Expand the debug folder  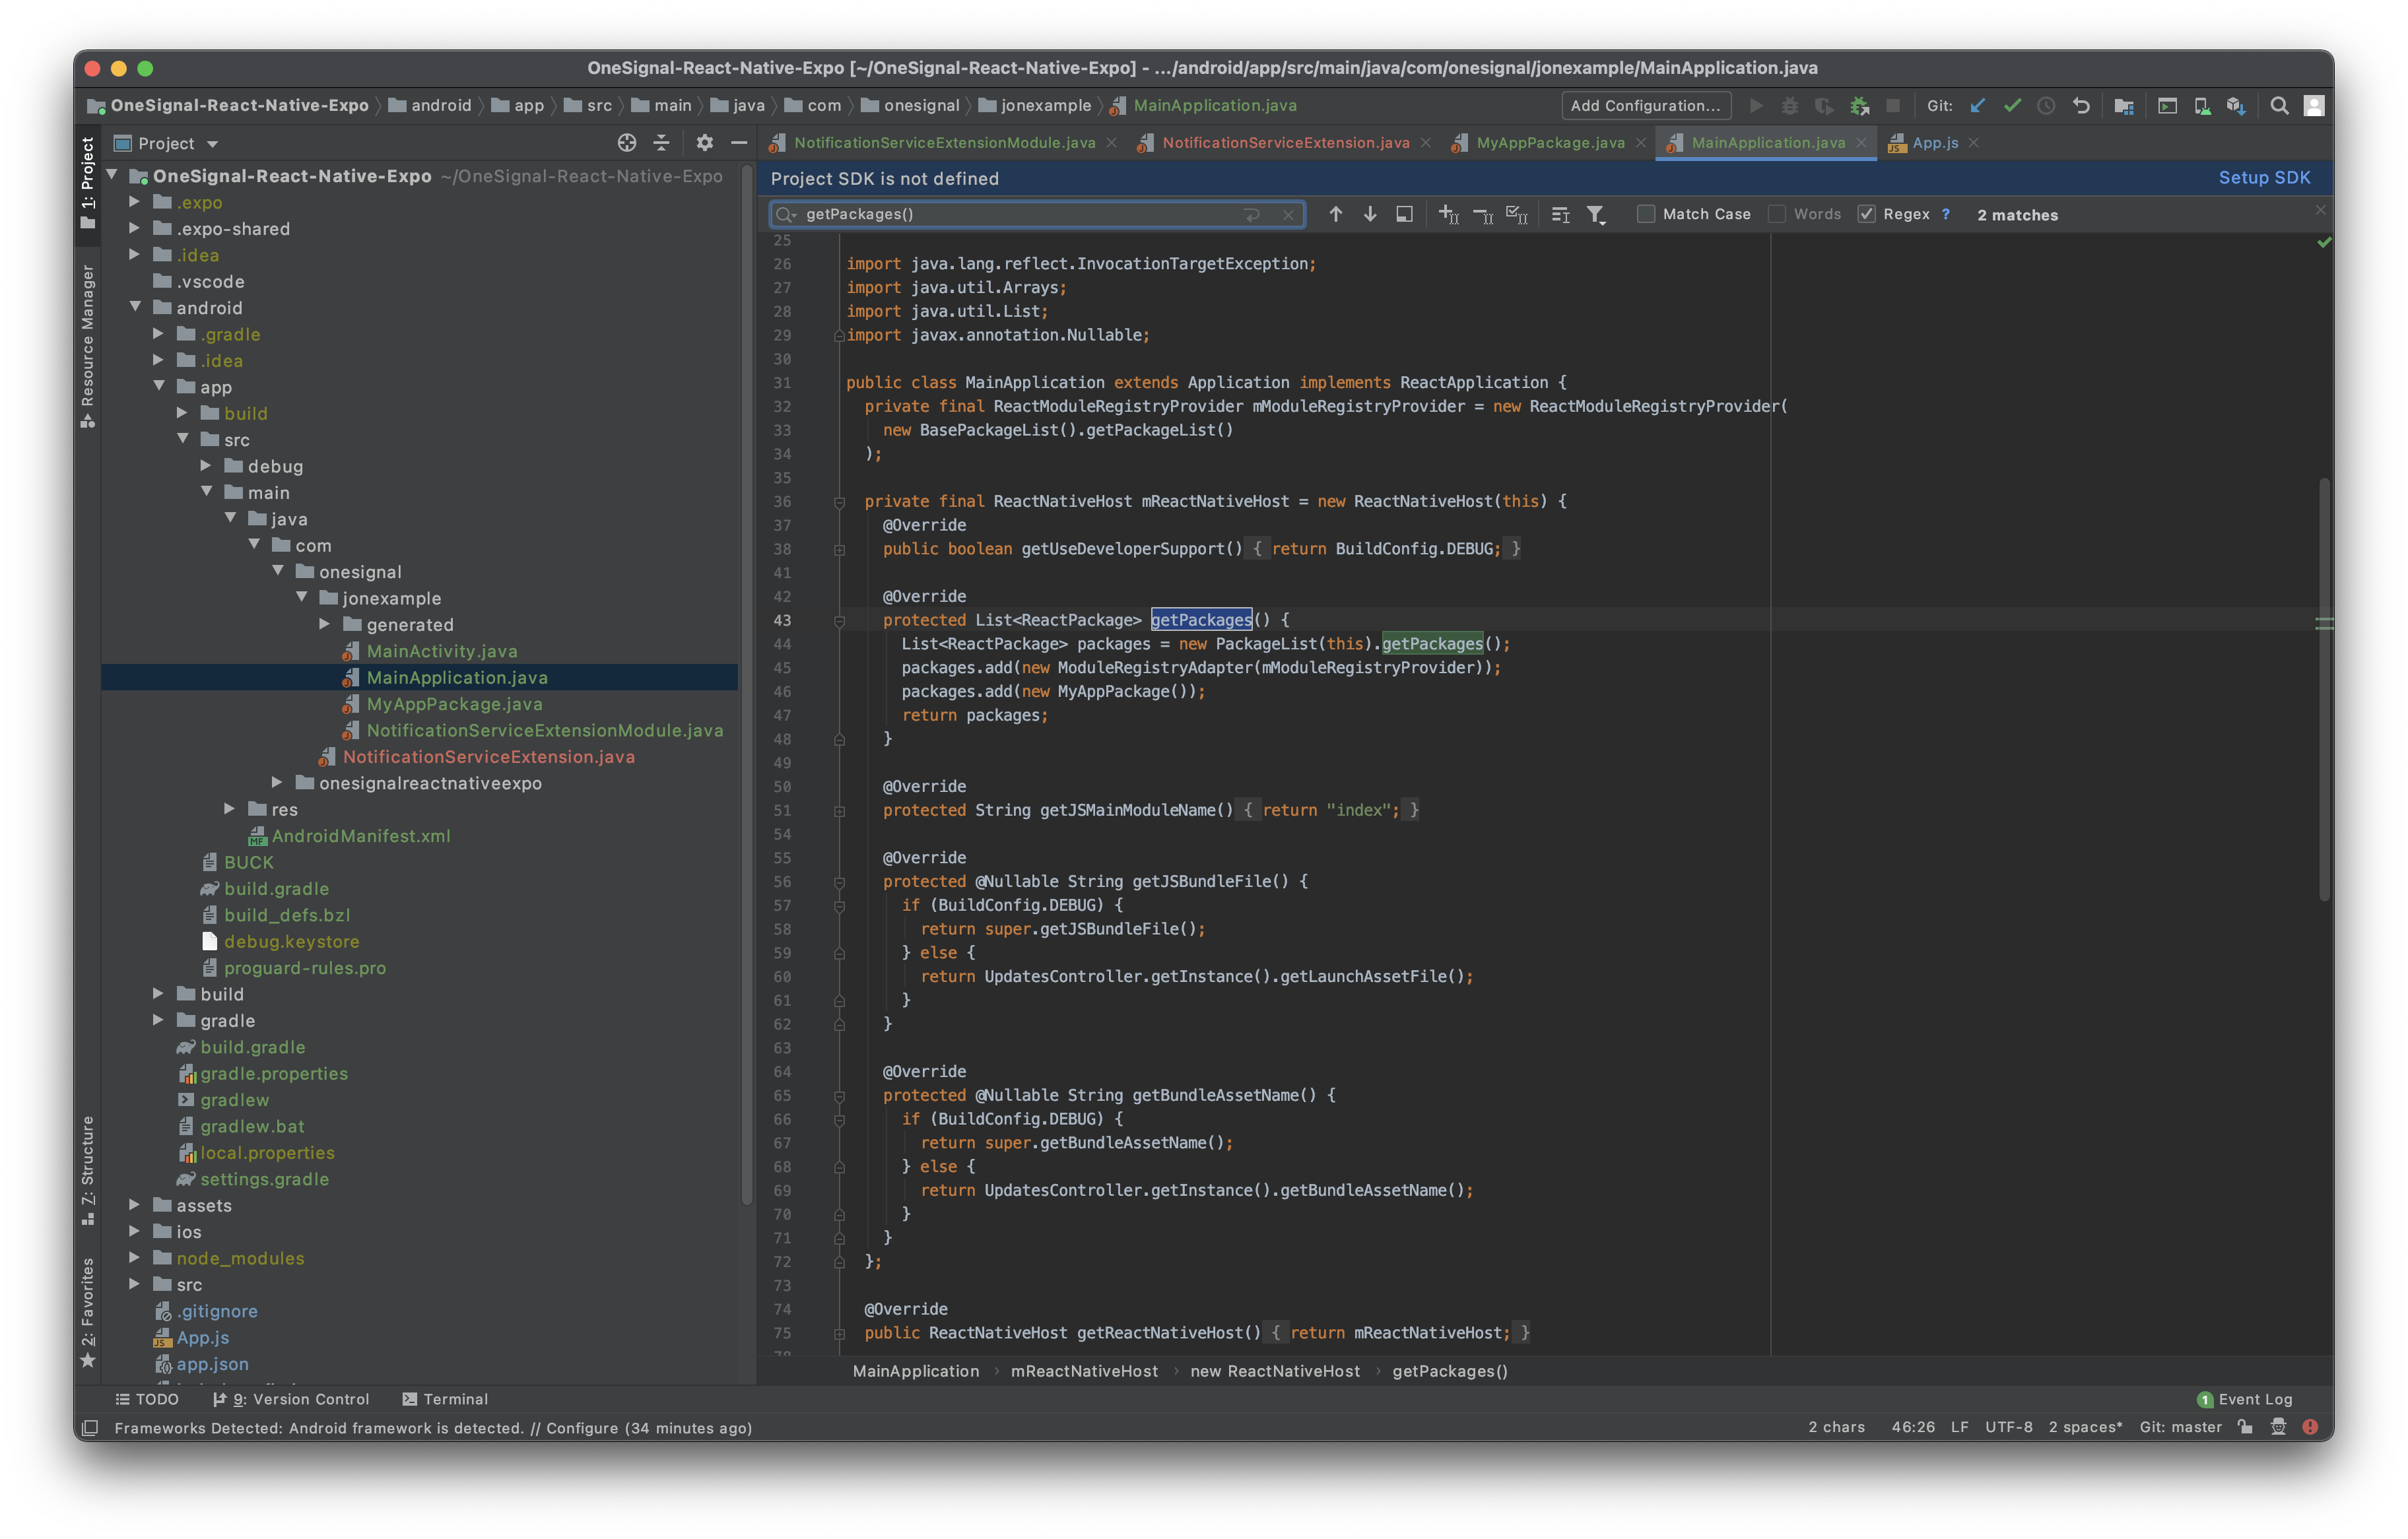point(206,465)
